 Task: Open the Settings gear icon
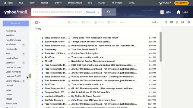click(x=189, y=22)
